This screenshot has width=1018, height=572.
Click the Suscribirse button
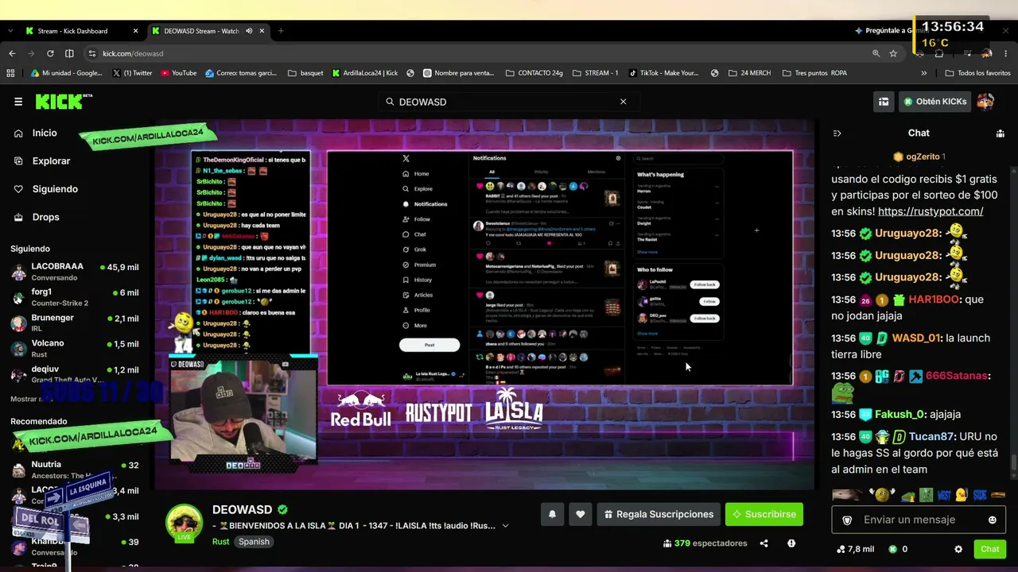764,514
